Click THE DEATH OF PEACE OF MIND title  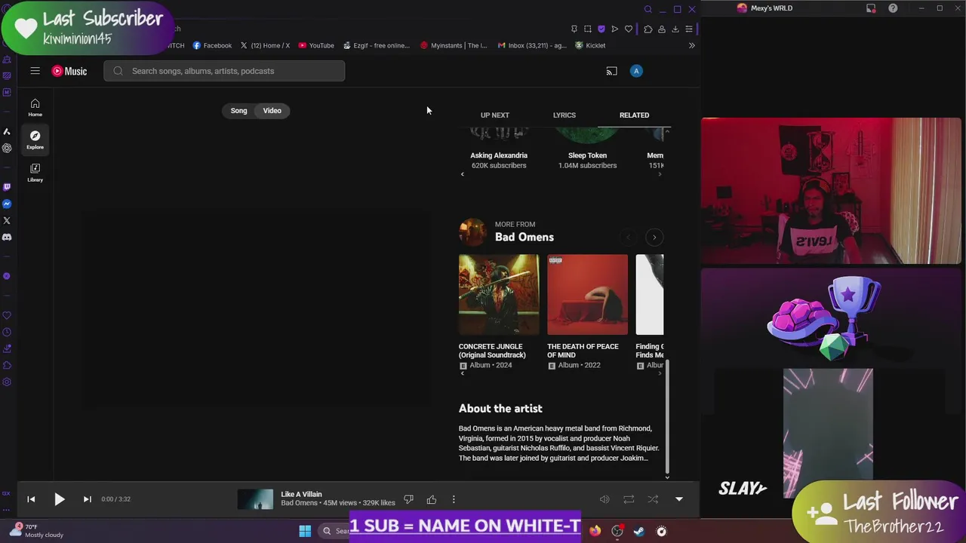point(583,351)
